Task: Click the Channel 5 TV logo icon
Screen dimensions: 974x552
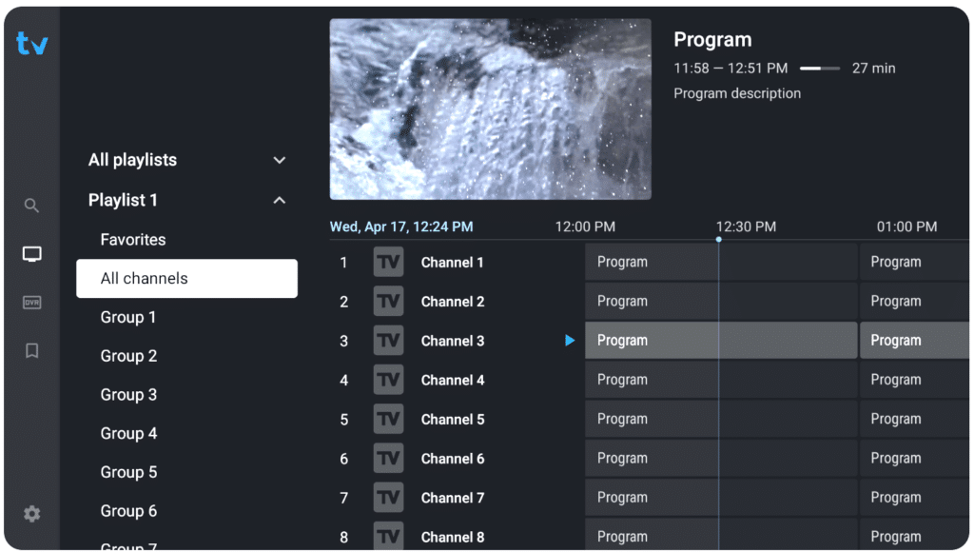Action: click(388, 419)
